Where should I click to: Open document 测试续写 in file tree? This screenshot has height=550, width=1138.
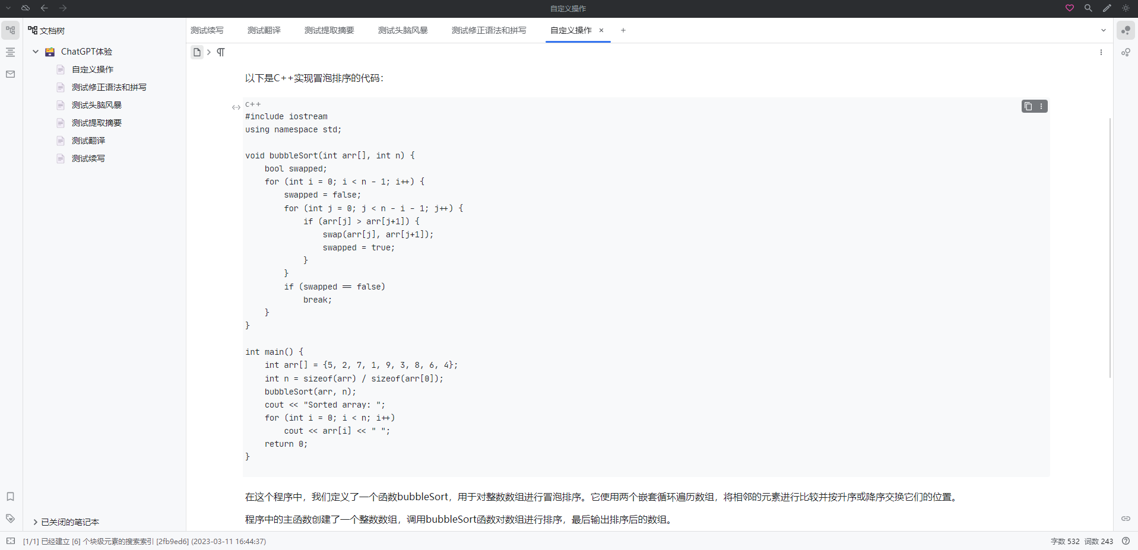(x=88, y=158)
